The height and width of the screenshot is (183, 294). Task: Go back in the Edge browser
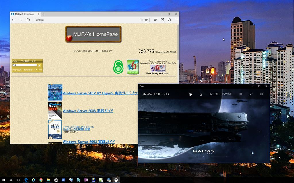coord(13,20)
